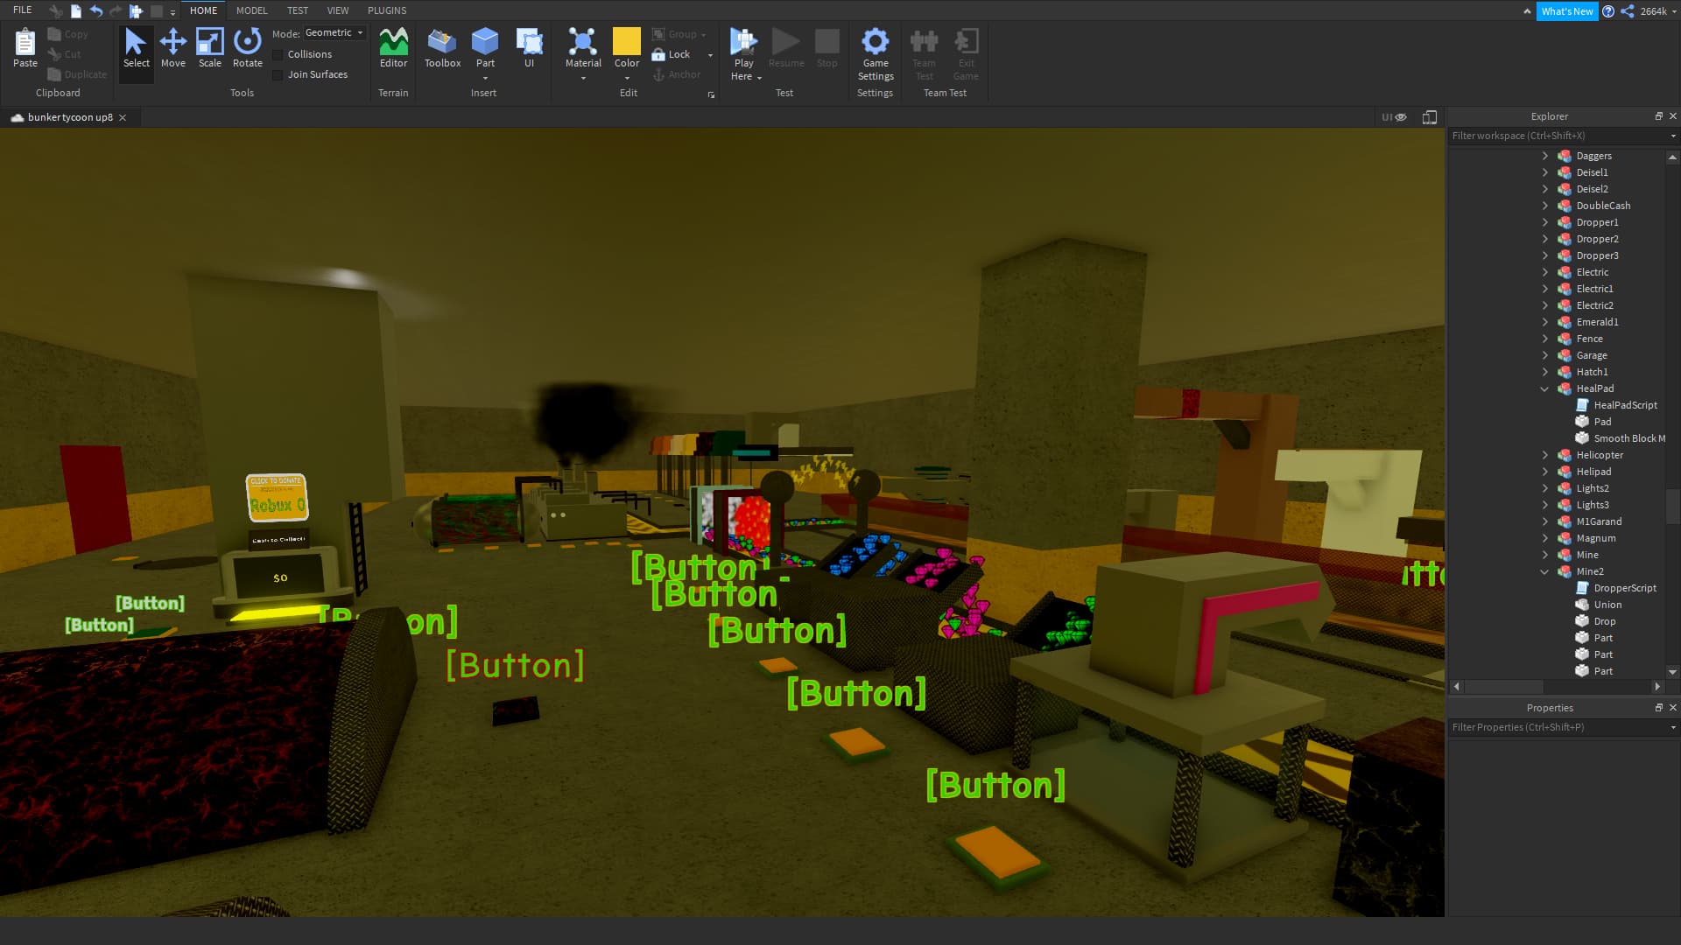Open the UI insert tool
The width and height of the screenshot is (1681, 945).
pos(529,48)
